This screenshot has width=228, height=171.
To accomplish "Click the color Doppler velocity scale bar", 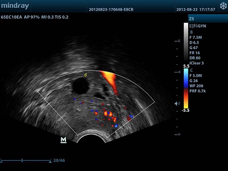I will point(186,88).
